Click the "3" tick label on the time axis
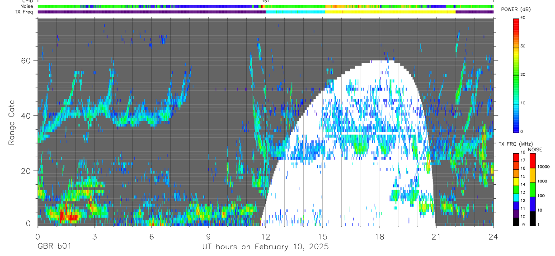The image size is (555, 256). tap(94, 237)
